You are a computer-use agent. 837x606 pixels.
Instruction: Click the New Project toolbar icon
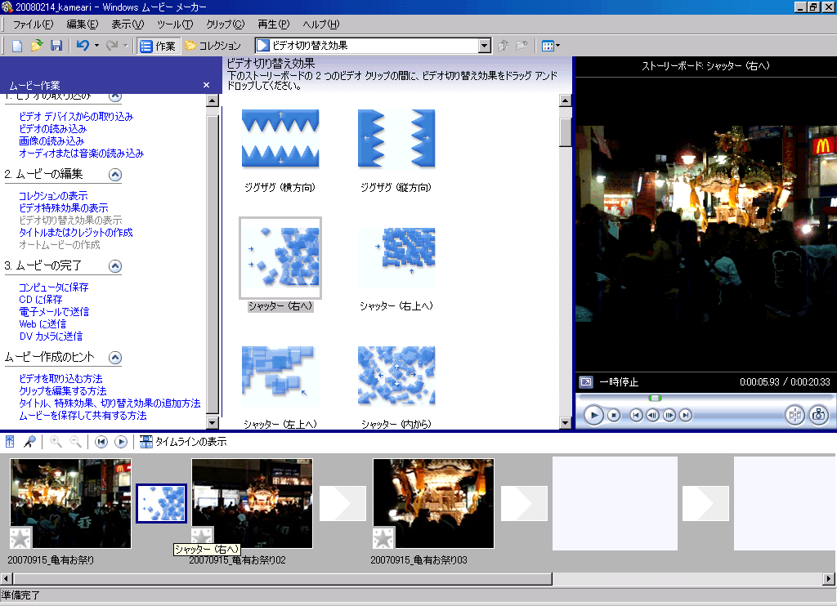pos(17,46)
